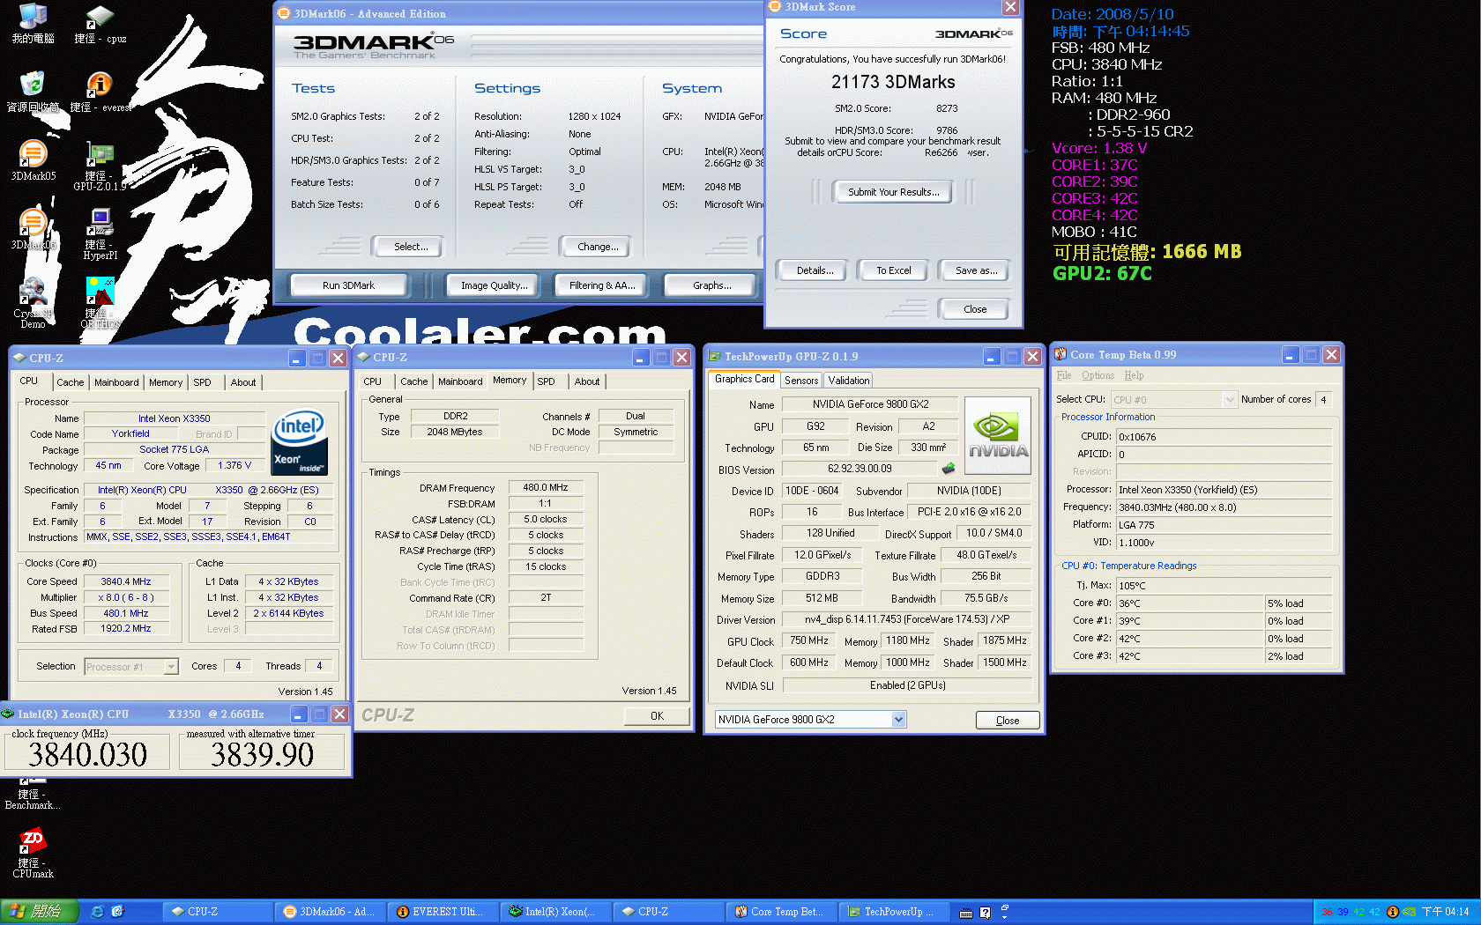Open Mainboard tab in left CPU-Z

(x=116, y=382)
